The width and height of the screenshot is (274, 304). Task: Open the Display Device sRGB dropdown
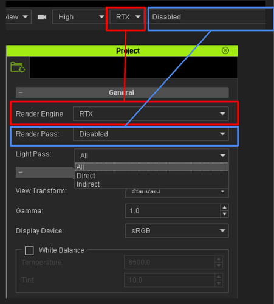click(x=177, y=230)
